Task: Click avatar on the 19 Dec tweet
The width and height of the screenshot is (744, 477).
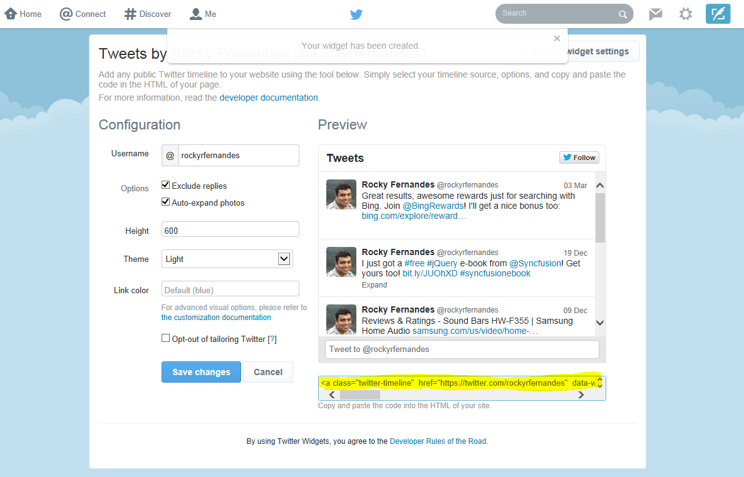Action: click(x=341, y=262)
